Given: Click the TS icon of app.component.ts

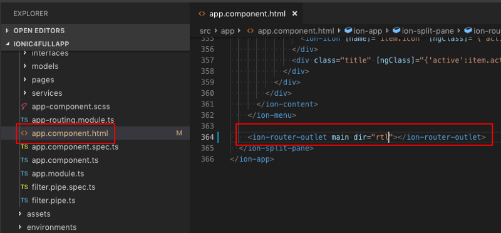Looking at the screenshot, I should 24,160.
